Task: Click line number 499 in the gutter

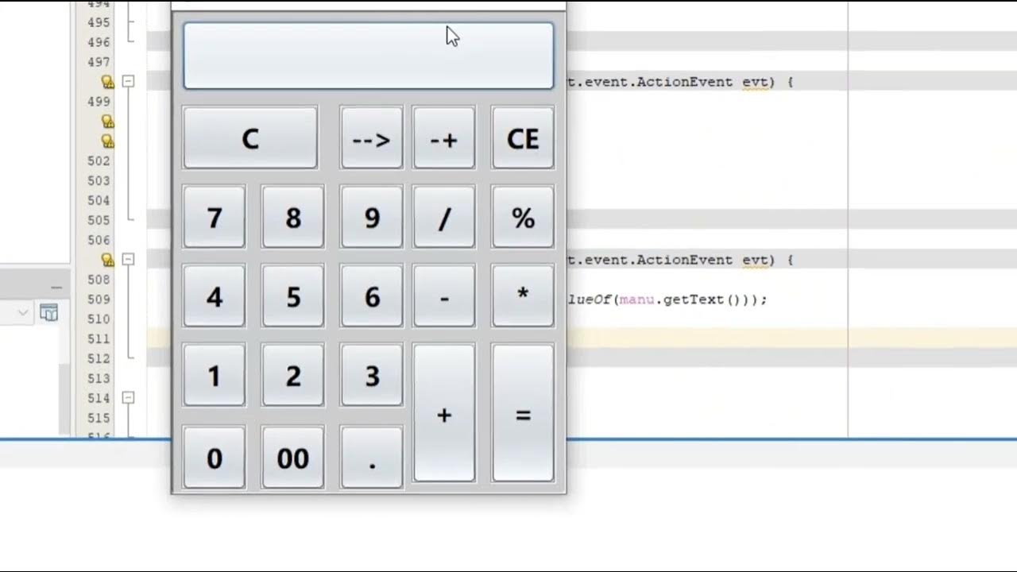Action: coord(99,102)
